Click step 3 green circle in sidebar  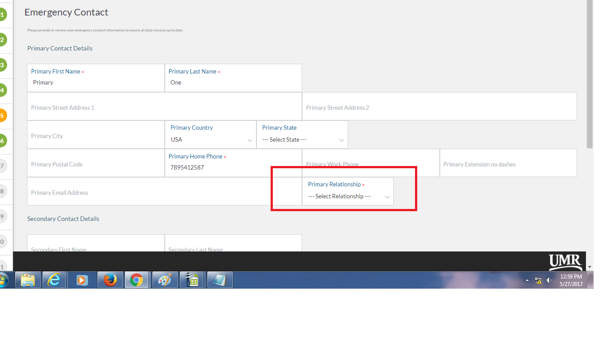pyautogui.click(x=2, y=65)
